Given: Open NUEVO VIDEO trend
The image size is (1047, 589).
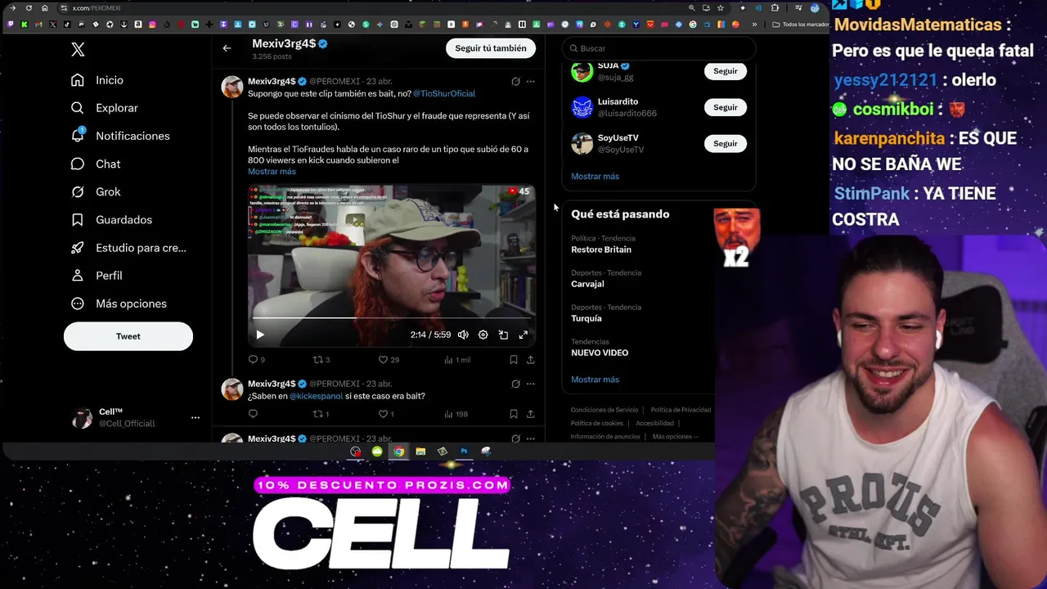Looking at the screenshot, I should [600, 353].
